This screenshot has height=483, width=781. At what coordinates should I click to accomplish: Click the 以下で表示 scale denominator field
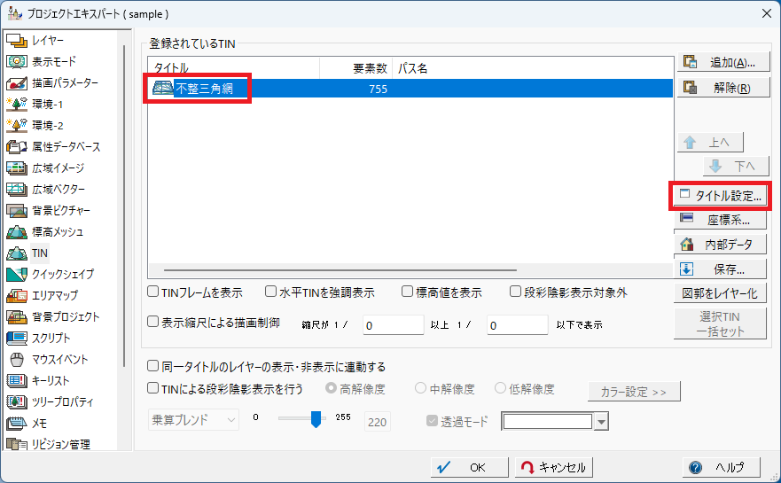tap(518, 325)
